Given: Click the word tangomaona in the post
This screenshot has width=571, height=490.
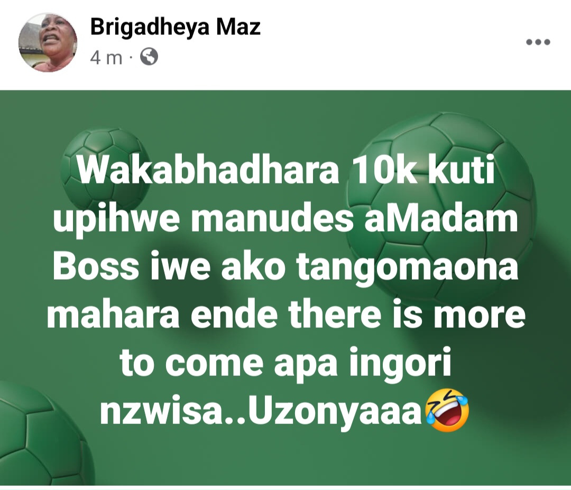Looking at the screenshot, I should click(407, 268).
